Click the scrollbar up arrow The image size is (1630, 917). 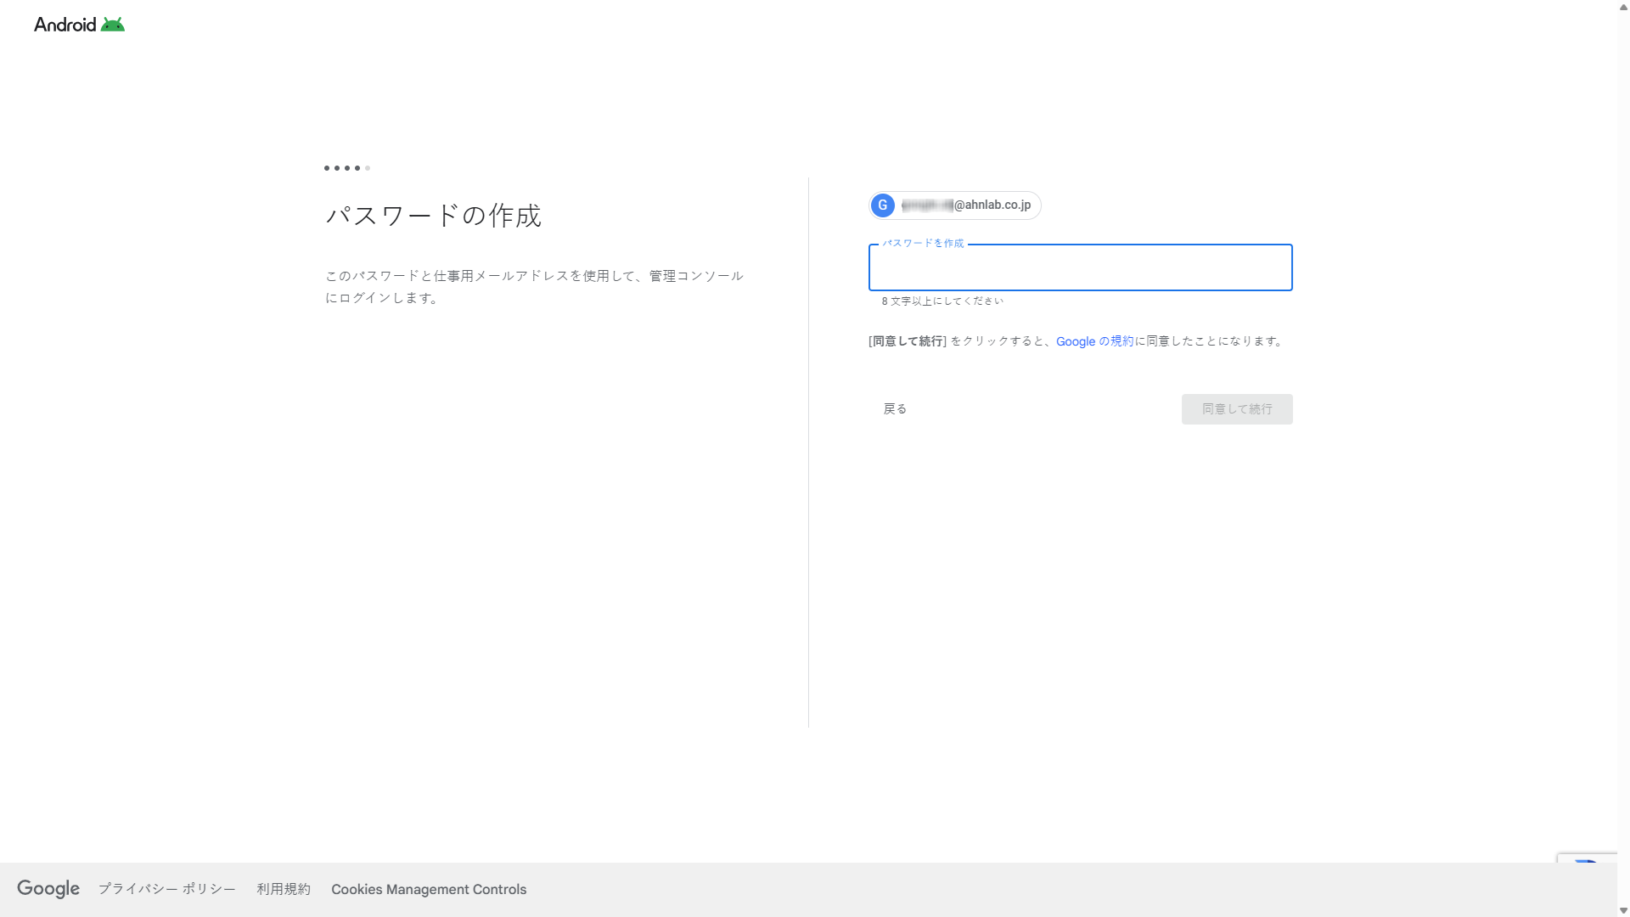(1623, 6)
